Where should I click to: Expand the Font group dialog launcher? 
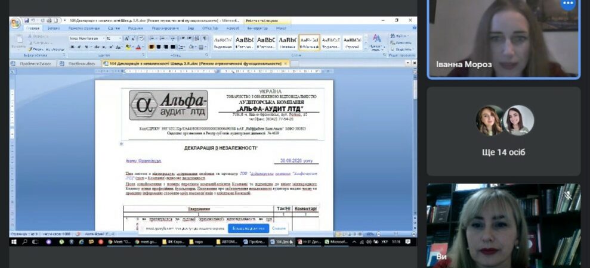point(143,55)
